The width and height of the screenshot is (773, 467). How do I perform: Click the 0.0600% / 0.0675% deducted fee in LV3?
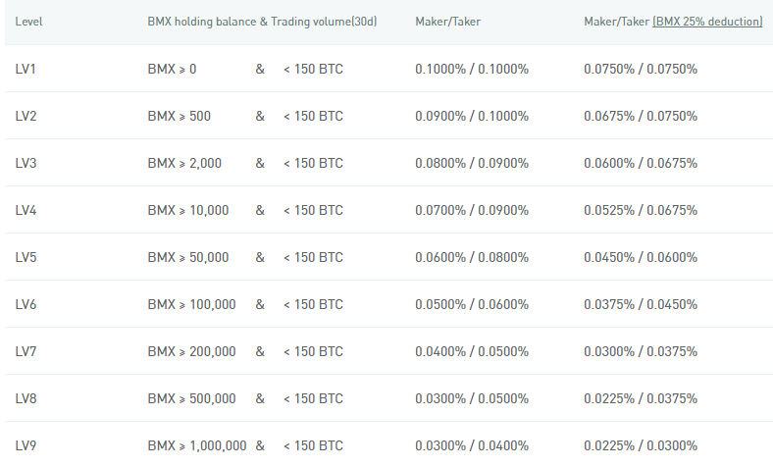coord(641,163)
